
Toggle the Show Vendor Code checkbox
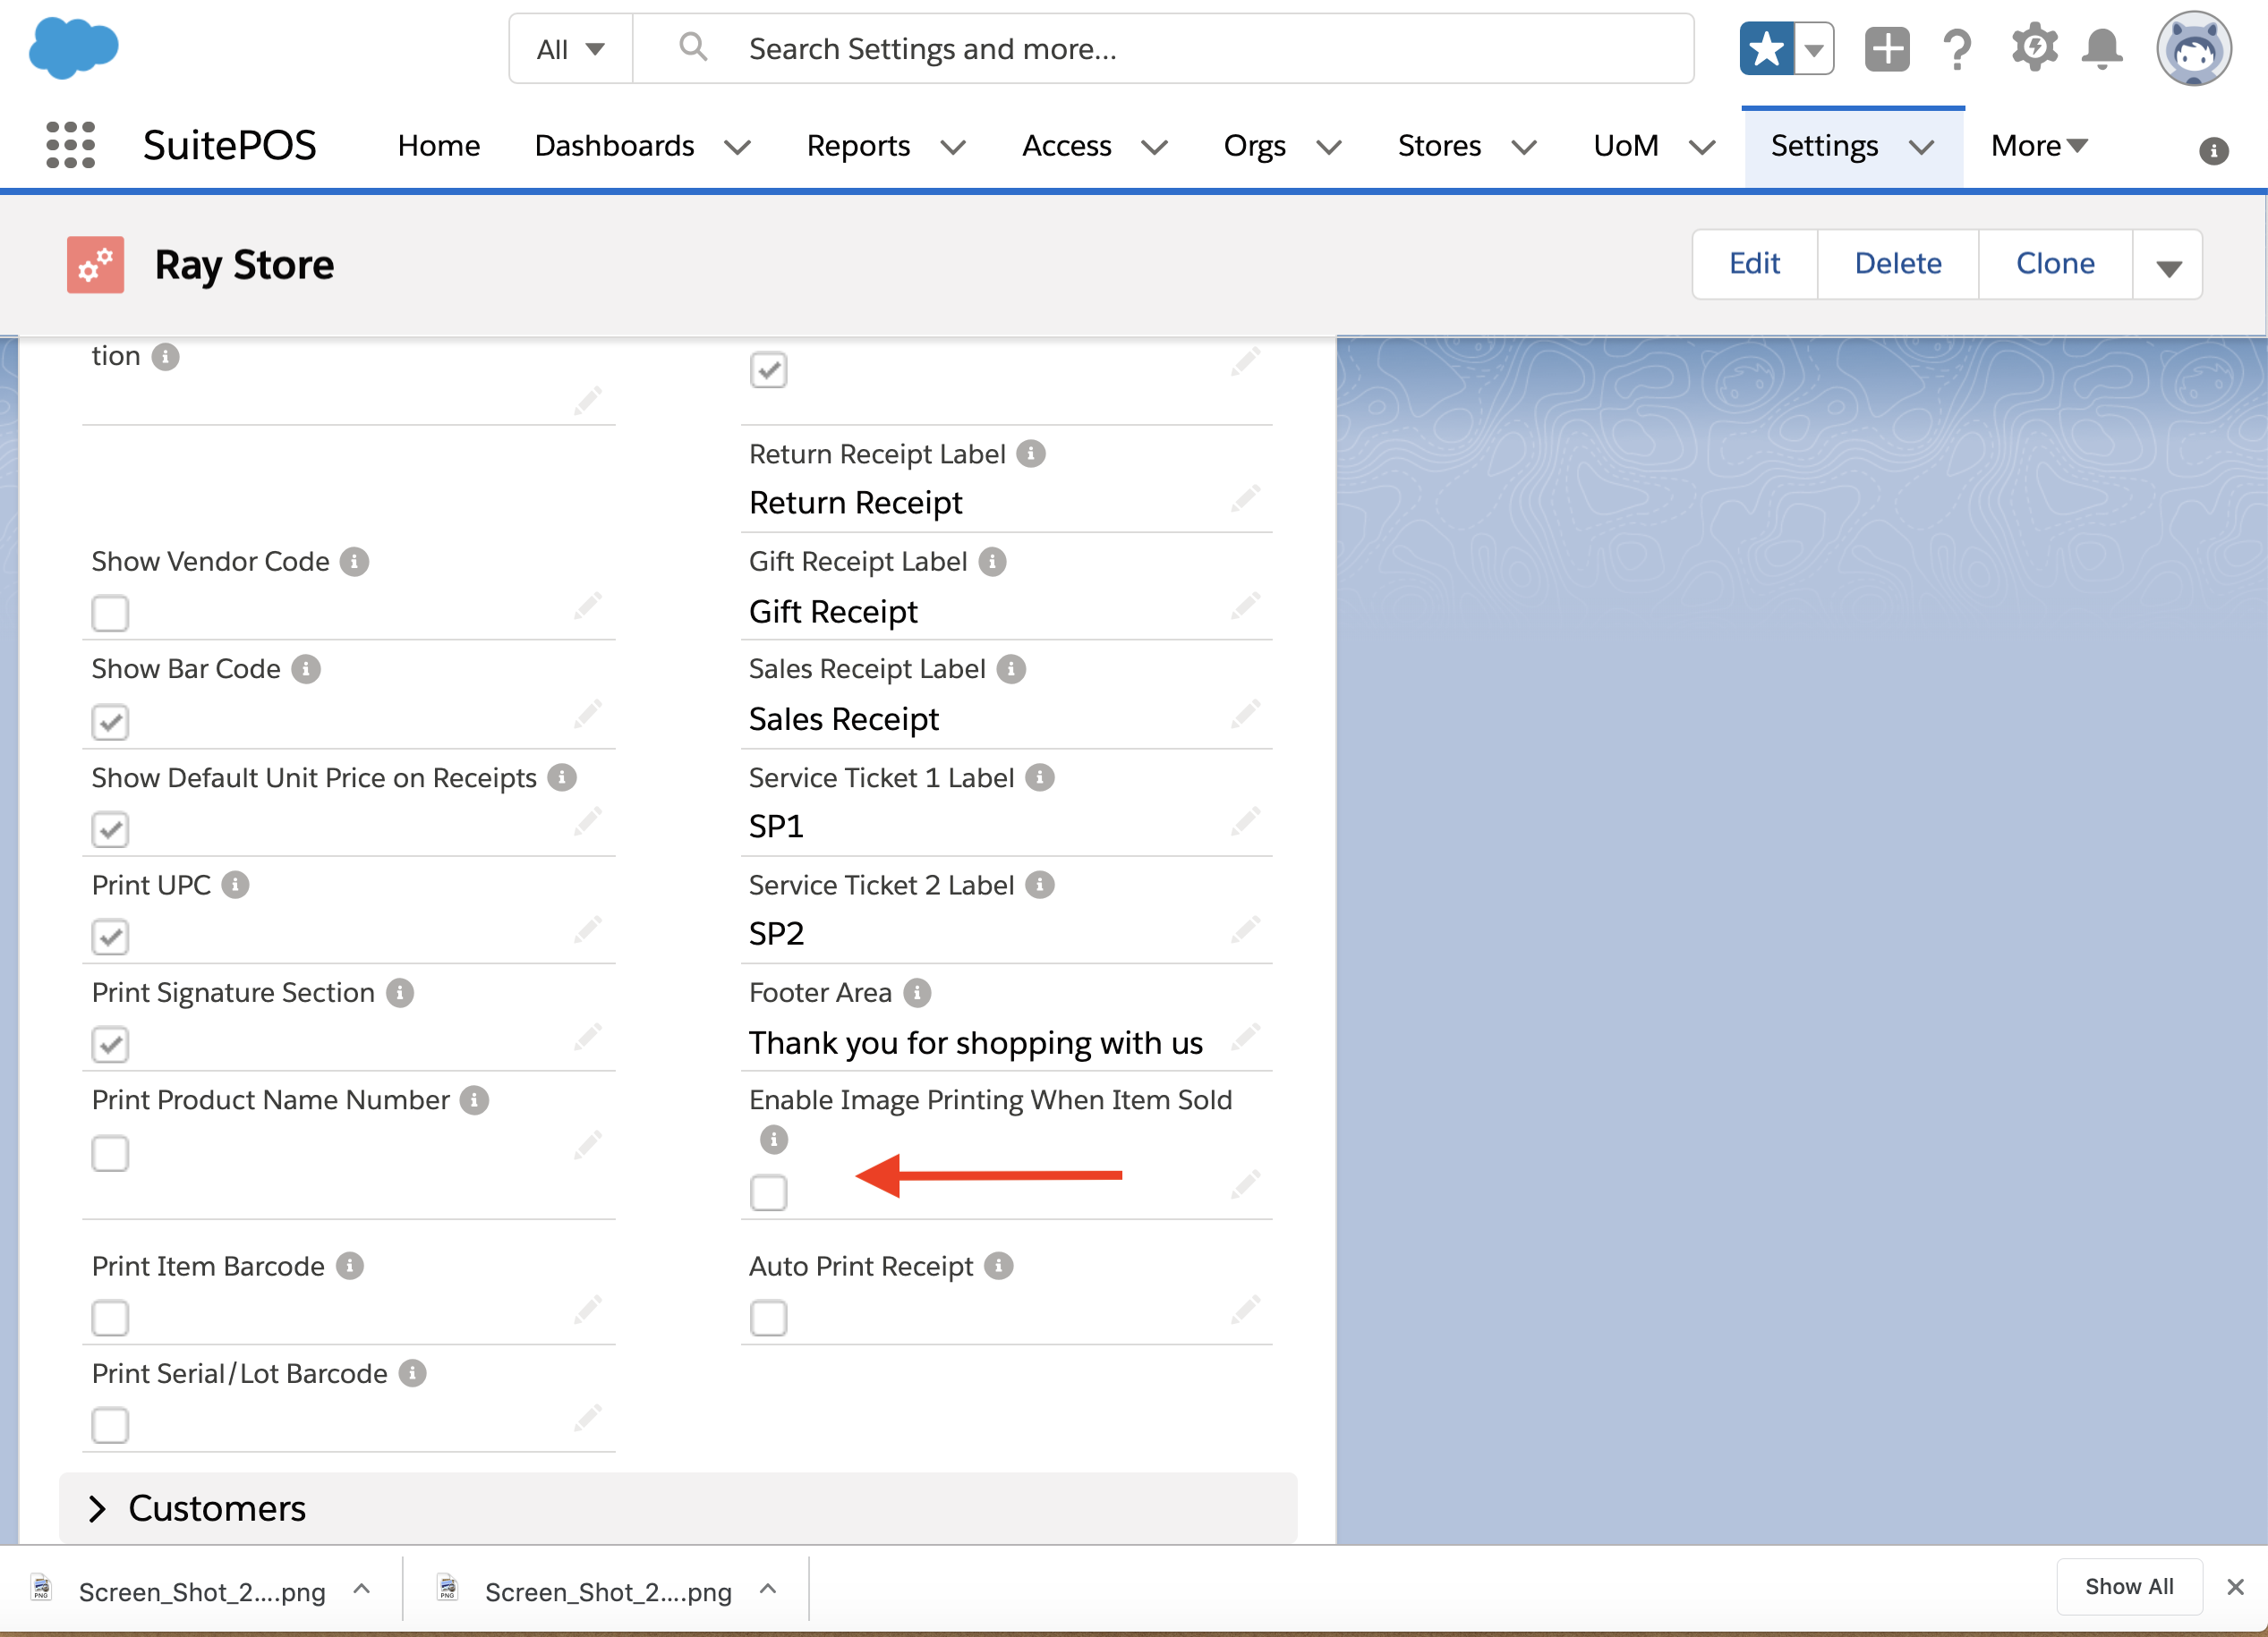click(110, 613)
